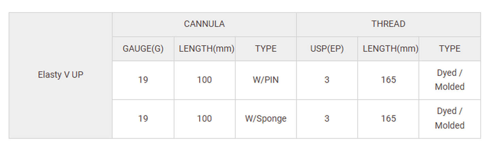This screenshot has height=151, width=490.
Task: Select gauge value 19 in W/PIN row
Action: coord(143,80)
